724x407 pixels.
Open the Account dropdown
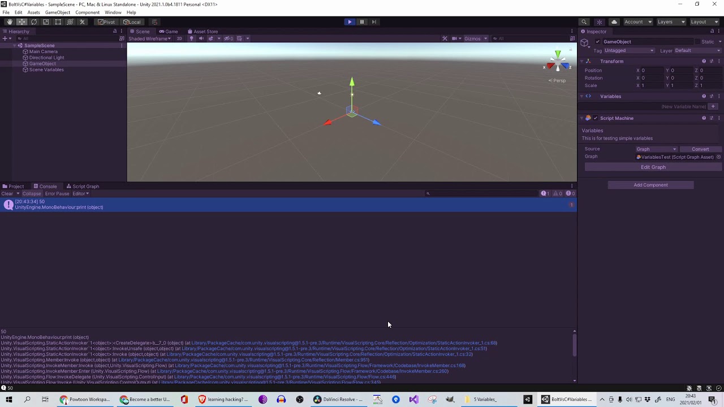(x=638, y=22)
